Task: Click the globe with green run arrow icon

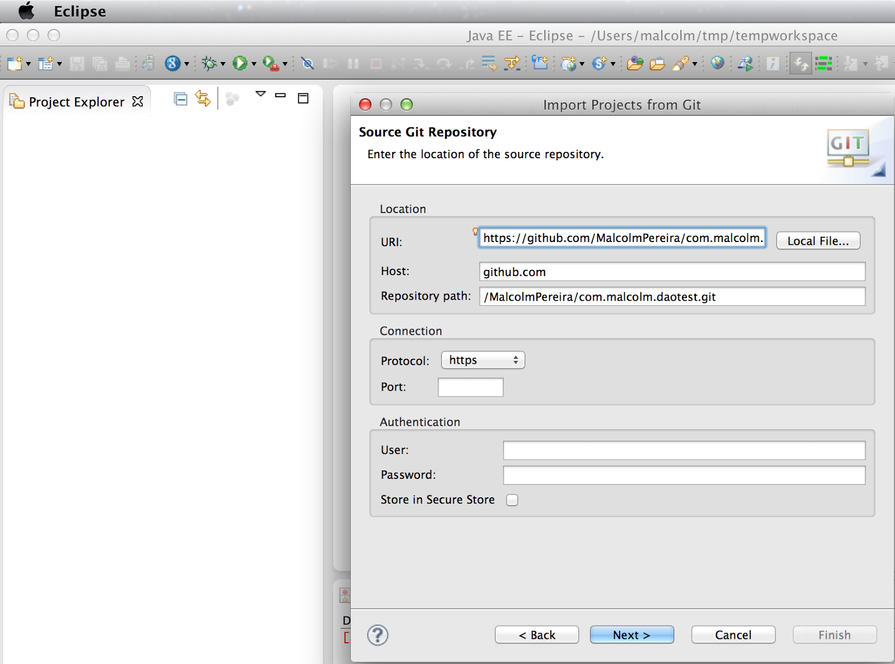Action: [745, 63]
